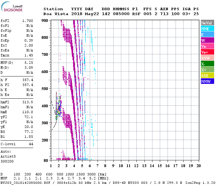This screenshot has height=185, width=216.
Task: Click the date 2018 May22
Action: (x=85, y=14)
